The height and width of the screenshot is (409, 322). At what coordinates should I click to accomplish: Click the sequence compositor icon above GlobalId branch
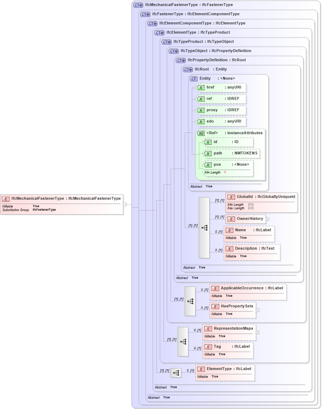pos(205,228)
